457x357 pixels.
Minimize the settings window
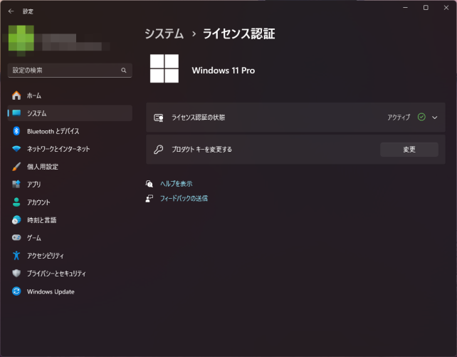[x=406, y=8]
